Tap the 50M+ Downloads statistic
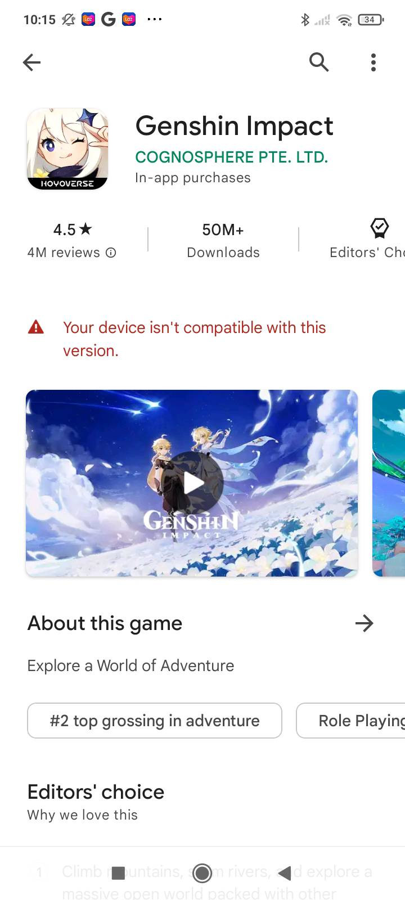 tap(223, 240)
